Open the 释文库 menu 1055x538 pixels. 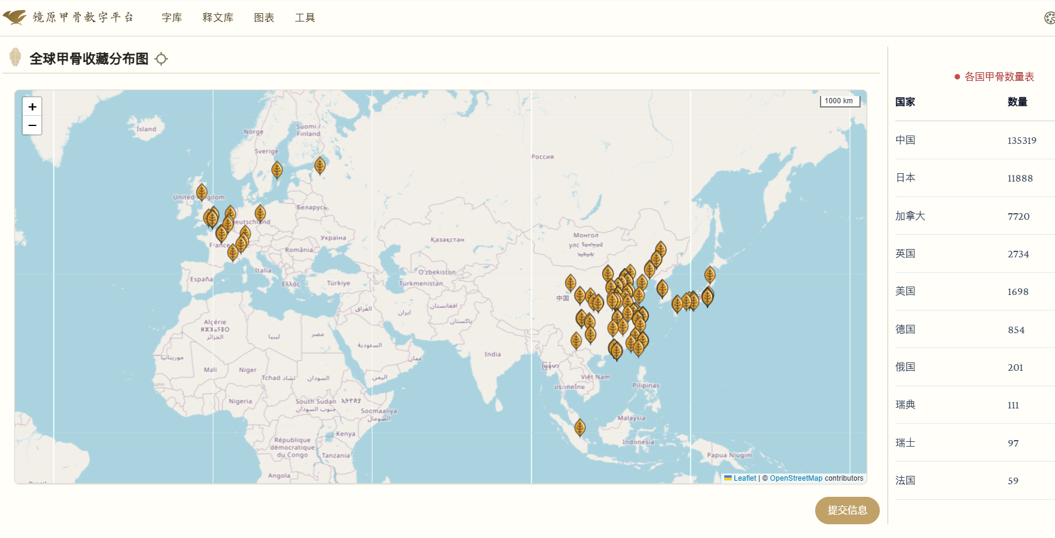point(218,18)
